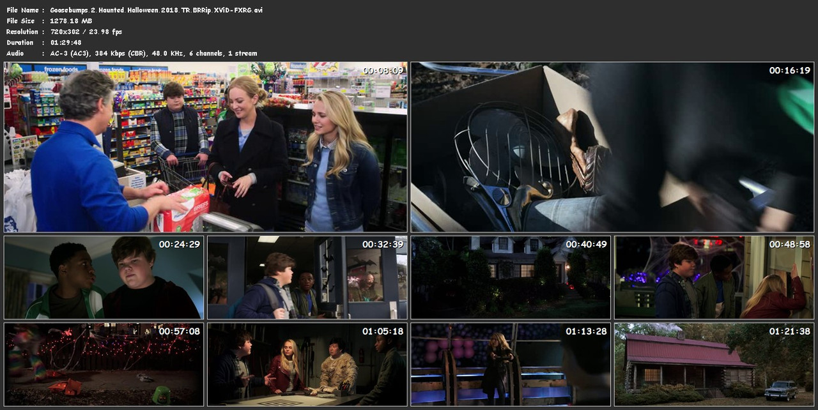The width and height of the screenshot is (818, 410).
Task: Click the frame stamped 01:13:28
Action: (x=511, y=365)
